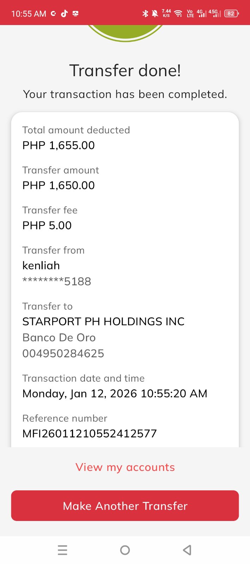Tap the battery level indicator showing 82

231,13
